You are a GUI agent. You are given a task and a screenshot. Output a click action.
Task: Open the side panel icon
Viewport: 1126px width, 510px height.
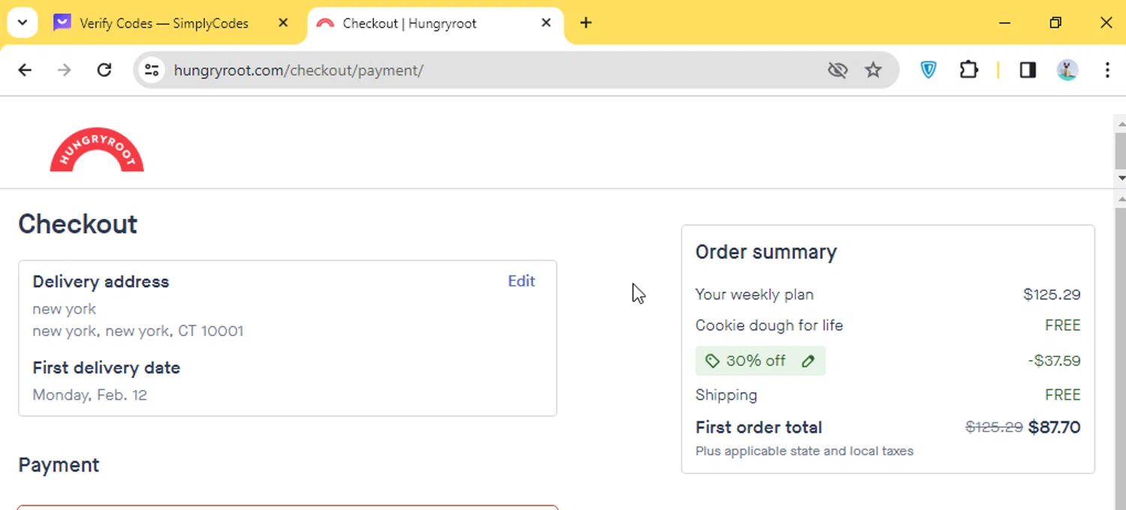1027,70
